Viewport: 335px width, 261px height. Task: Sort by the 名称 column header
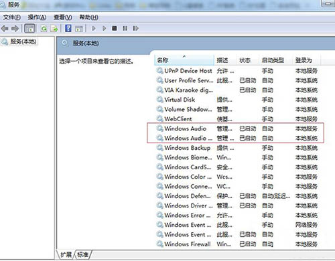coord(184,60)
